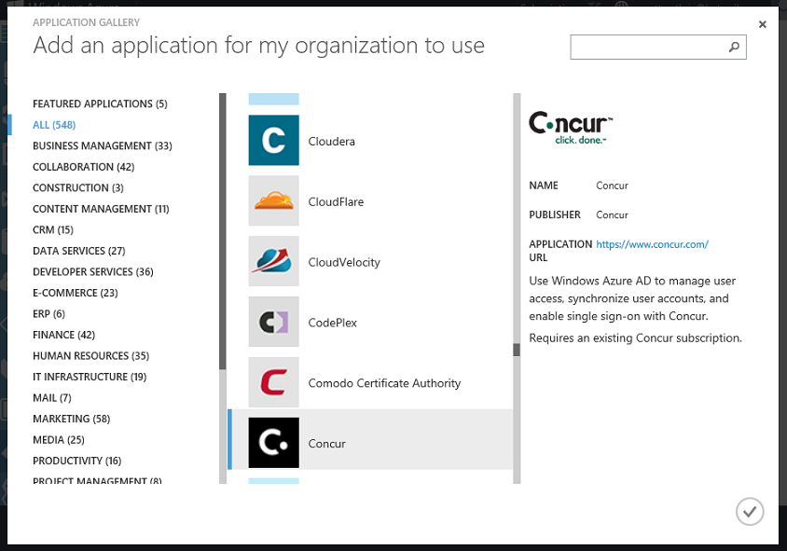Pick the Media (25) category
787x551 pixels.
point(58,440)
